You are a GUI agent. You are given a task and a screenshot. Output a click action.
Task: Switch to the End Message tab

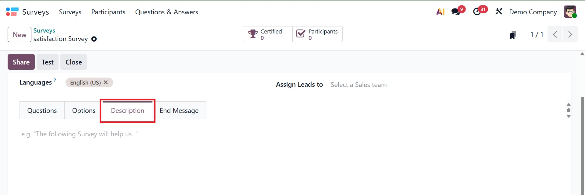coord(179,111)
